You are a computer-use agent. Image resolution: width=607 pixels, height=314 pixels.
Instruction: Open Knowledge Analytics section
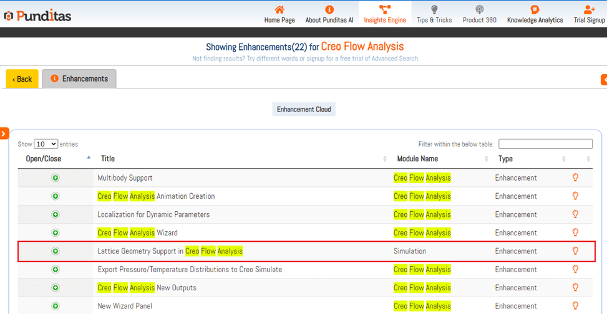point(535,14)
